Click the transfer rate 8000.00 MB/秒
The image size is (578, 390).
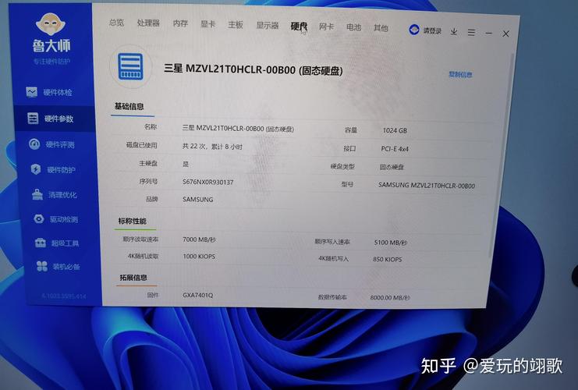click(390, 297)
